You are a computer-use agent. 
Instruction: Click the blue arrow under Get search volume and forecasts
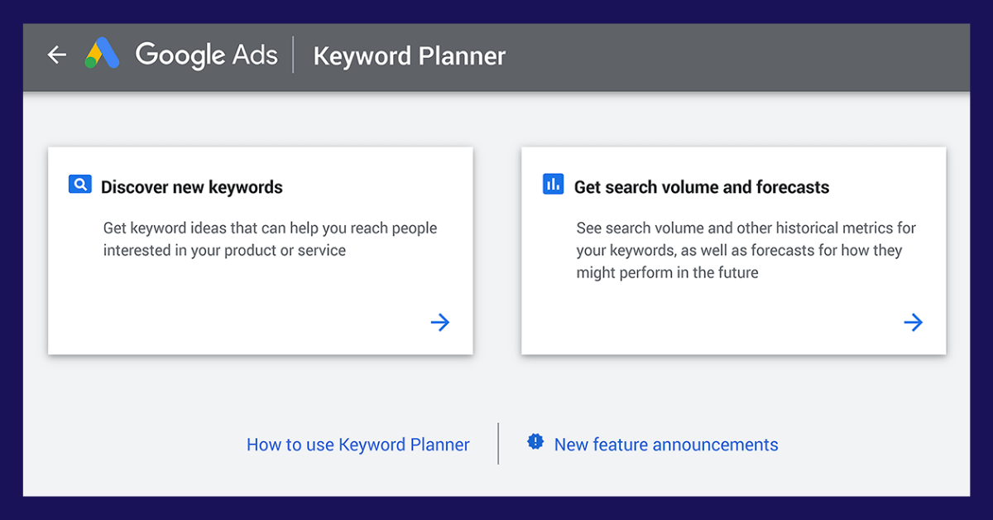[x=913, y=322]
